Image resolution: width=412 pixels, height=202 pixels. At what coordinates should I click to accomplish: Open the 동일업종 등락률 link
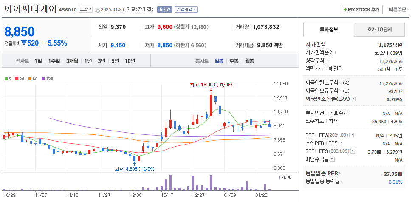[324, 182]
